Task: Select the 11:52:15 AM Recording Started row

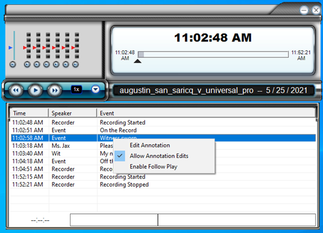Action: point(163,177)
